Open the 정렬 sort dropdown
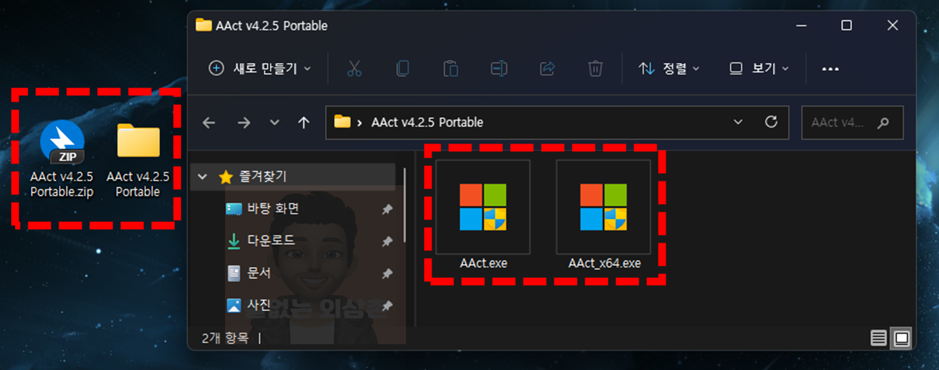This screenshot has height=370, width=939. [x=669, y=68]
